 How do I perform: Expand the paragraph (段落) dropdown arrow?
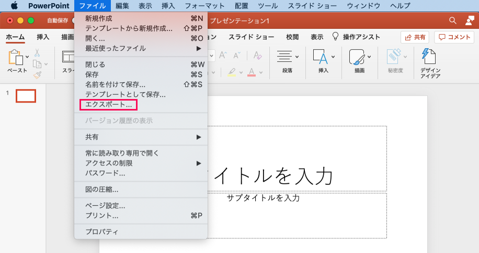pos(297,57)
